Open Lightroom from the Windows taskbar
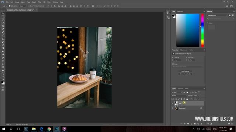This screenshot has height=132, width=236. pos(26,129)
